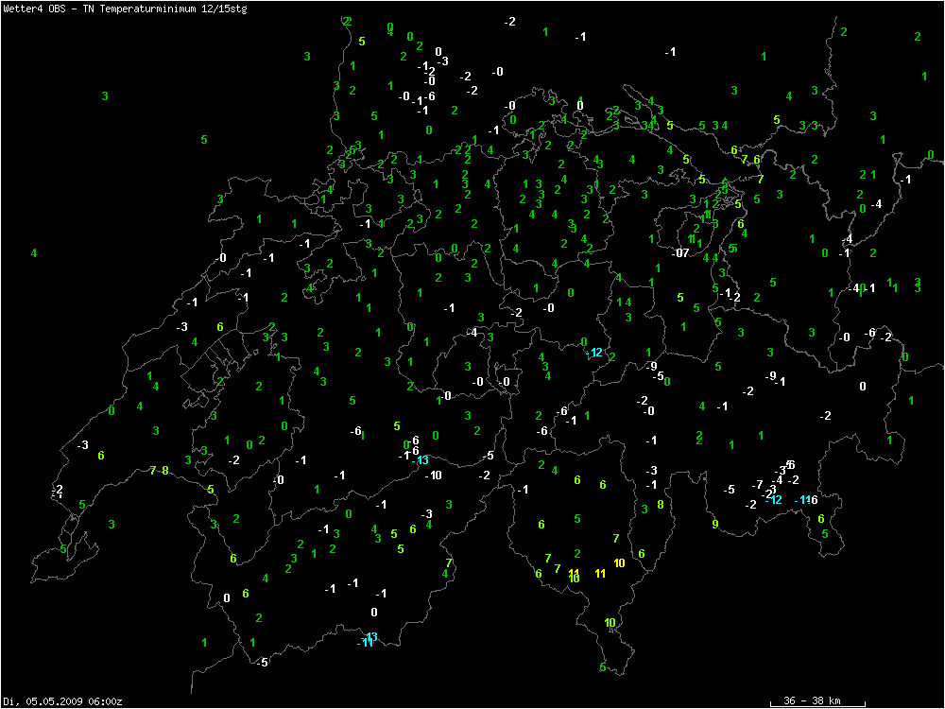The width and height of the screenshot is (945, 709).
Task: Click the white -1 near the right edge
Action: coord(906,179)
